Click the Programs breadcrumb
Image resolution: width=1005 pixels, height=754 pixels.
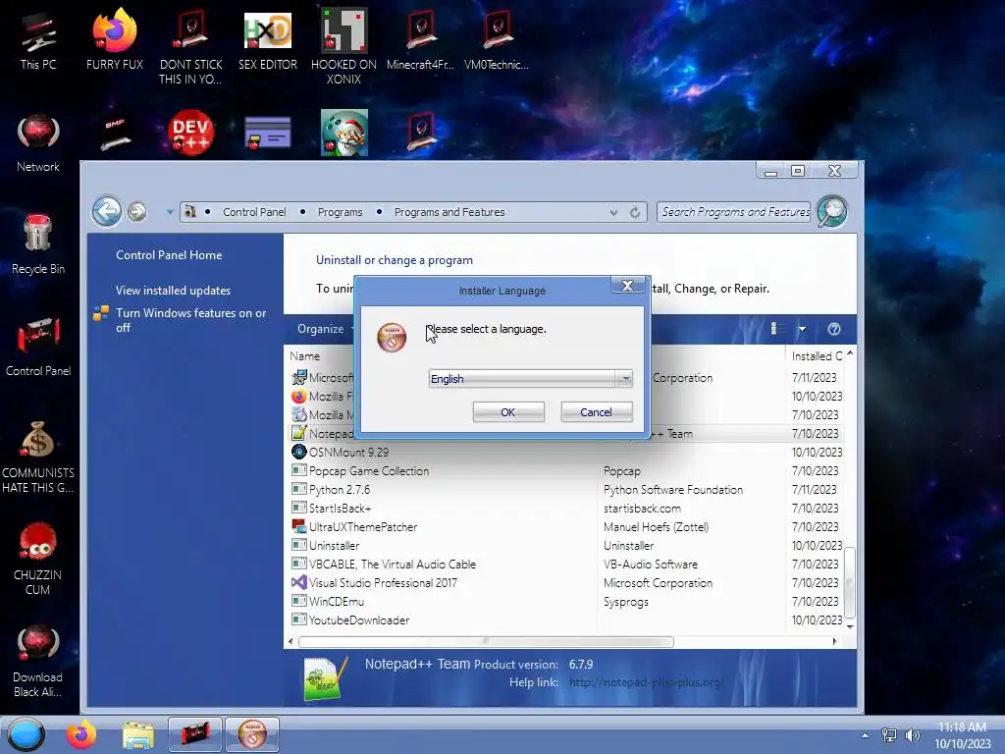(x=340, y=212)
